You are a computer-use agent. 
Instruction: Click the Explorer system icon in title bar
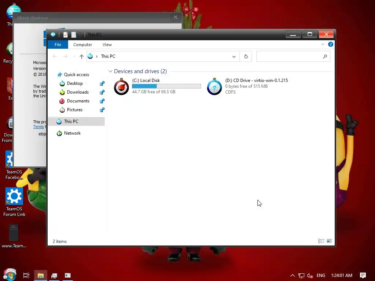coord(53,35)
